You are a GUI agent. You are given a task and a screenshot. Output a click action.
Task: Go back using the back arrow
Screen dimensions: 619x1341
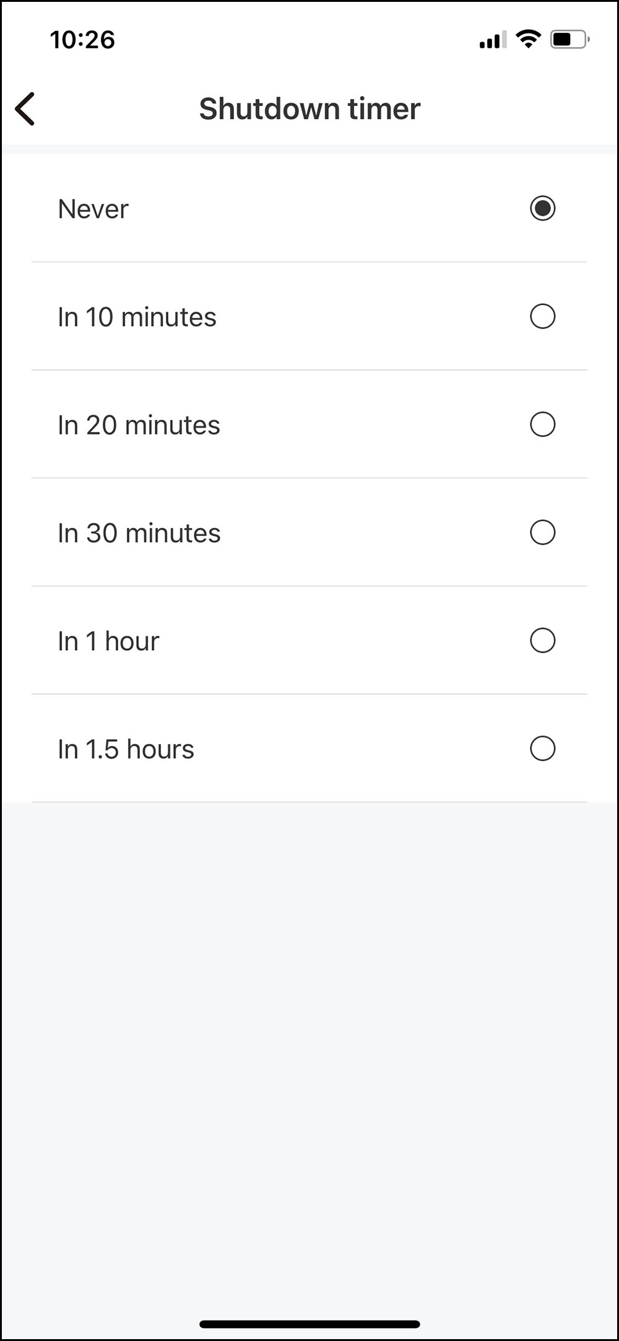tap(25, 109)
